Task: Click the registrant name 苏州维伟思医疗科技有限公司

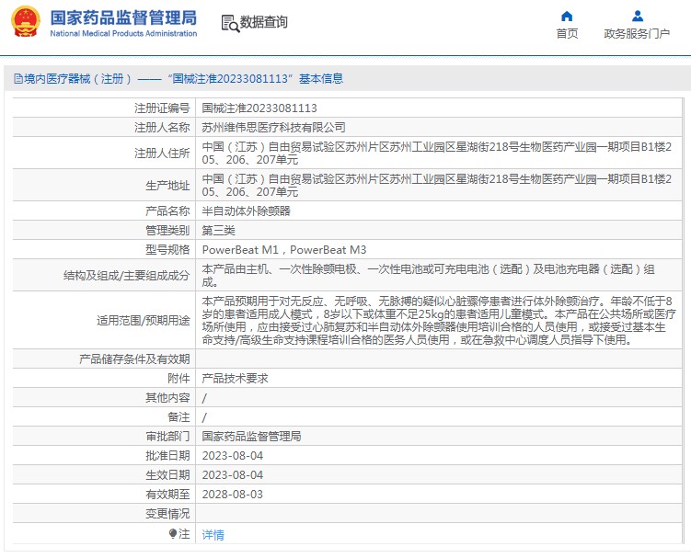Action: [x=273, y=127]
